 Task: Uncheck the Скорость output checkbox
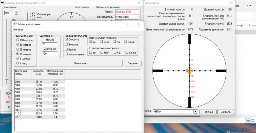[x=67, y=39]
